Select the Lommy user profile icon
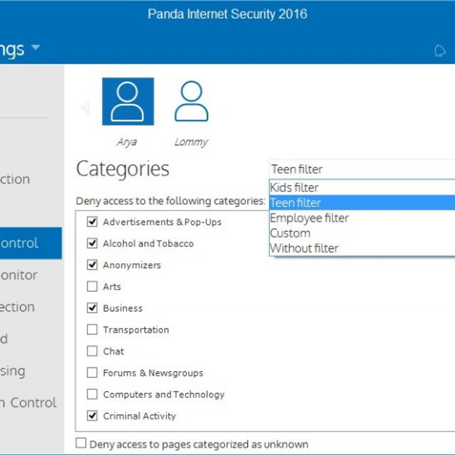This screenshot has height=455, width=455. click(191, 101)
